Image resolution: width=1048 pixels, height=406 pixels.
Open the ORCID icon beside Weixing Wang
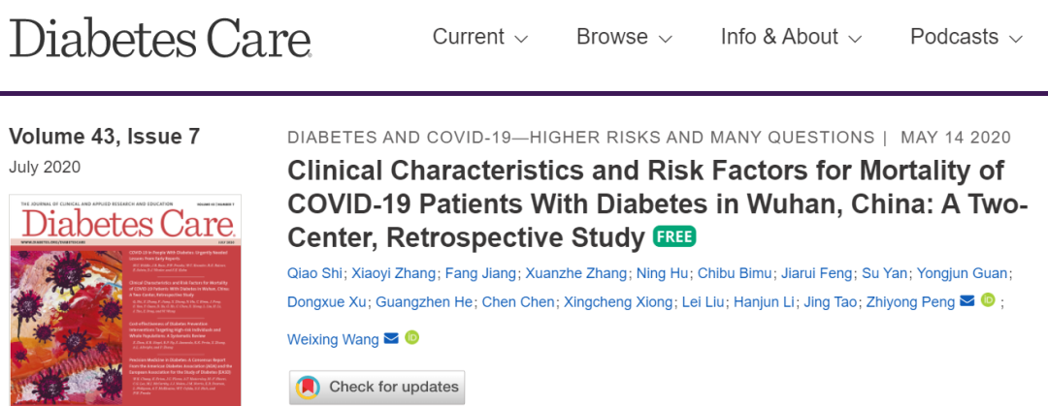click(411, 338)
